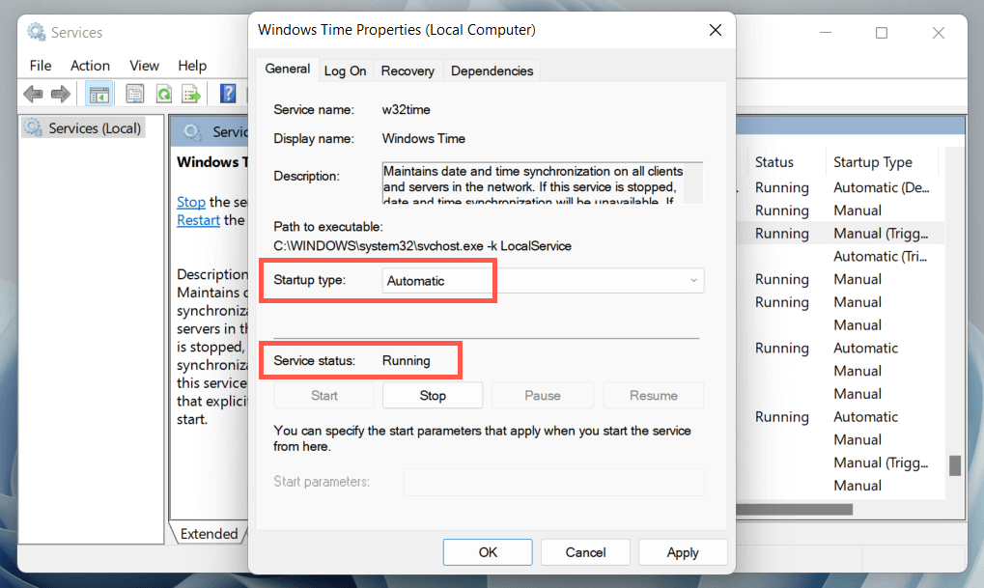Click the green Refresh toolbar icon
This screenshot has width=984, height=588.
coord(164,94)
